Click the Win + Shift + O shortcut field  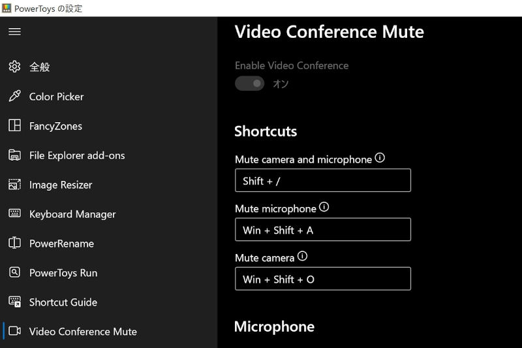pyautogui.click(x=323, y=279)
